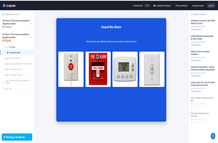Open Dietary Services at Houston Healthcare
The image size is (218, 143).
[x=200, y=53]
